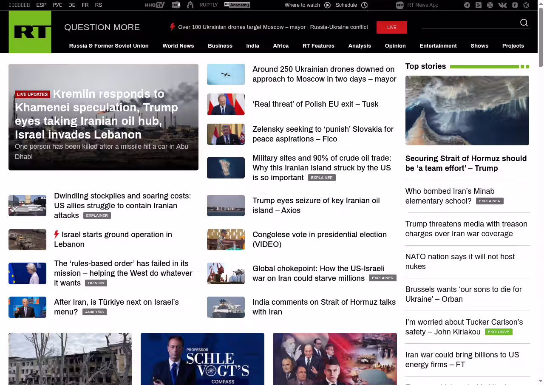Open the RT Academy logo link

(x=237, y=5)
